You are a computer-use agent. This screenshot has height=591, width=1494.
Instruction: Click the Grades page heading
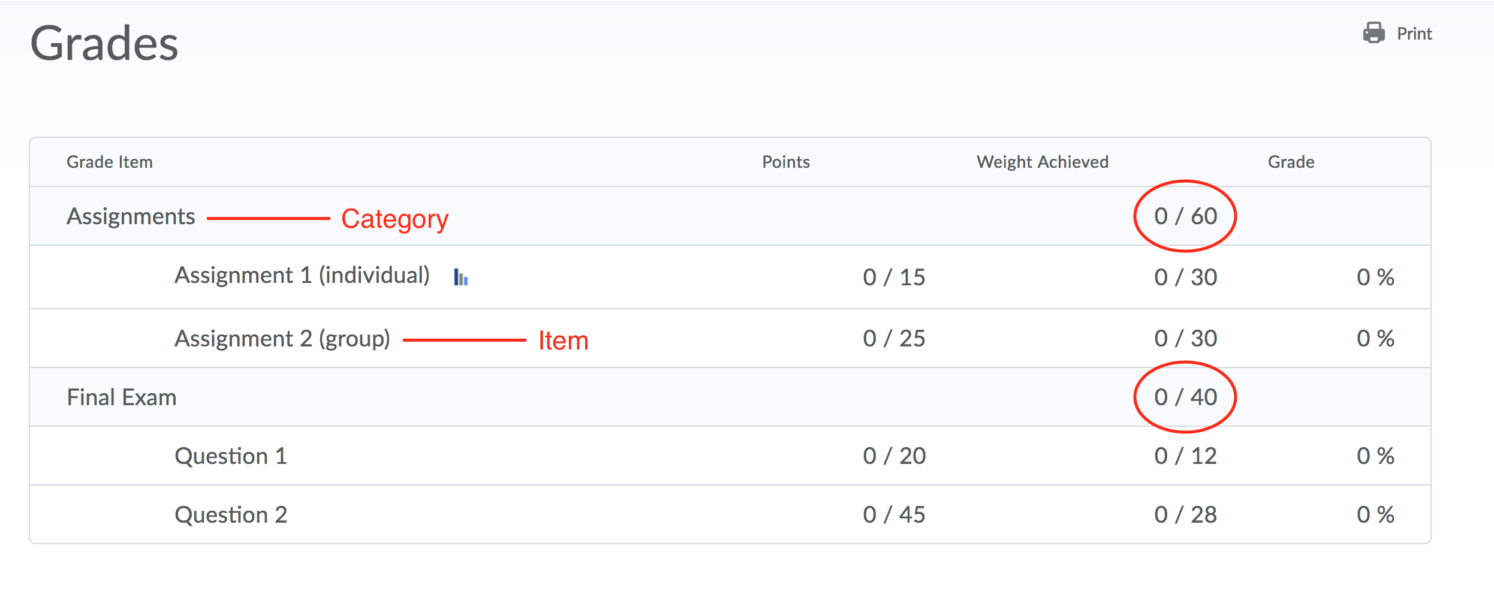[104, 44]
